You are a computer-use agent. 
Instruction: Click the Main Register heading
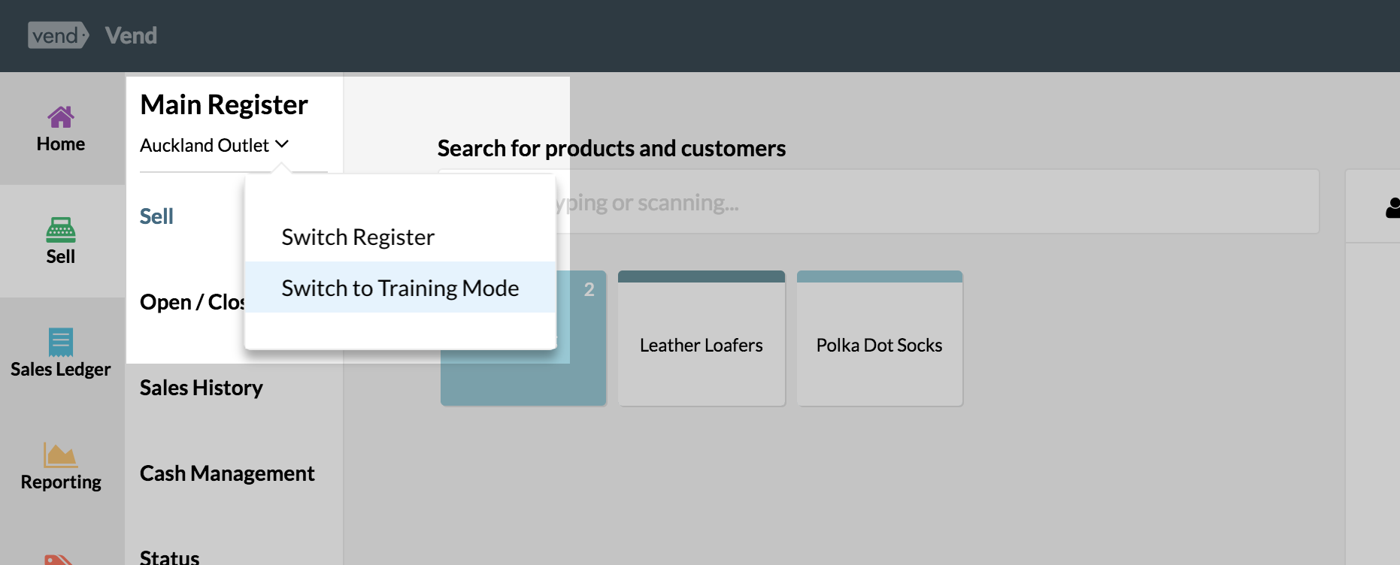point(224,104)
